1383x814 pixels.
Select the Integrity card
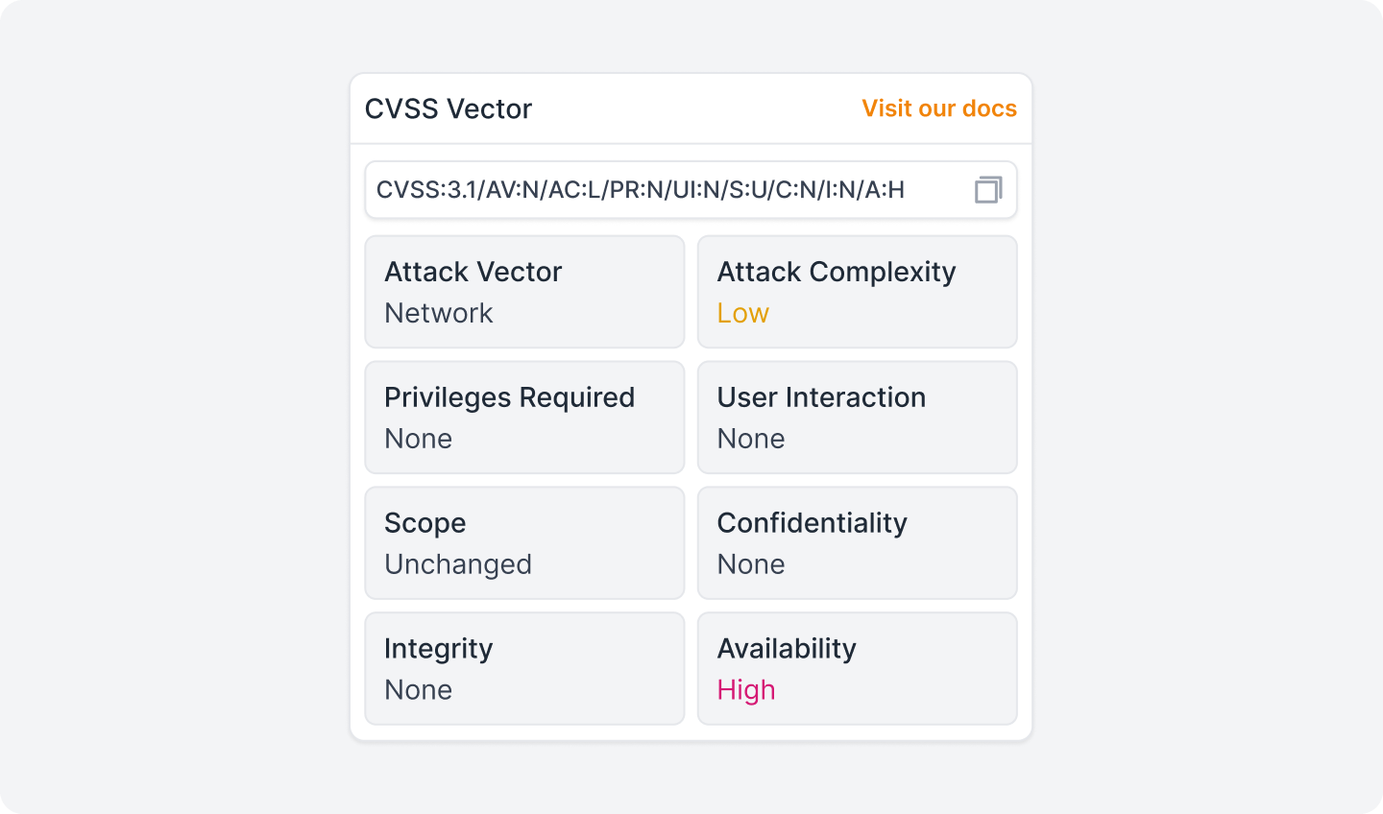pyautogui.click(x=524, y=669)
